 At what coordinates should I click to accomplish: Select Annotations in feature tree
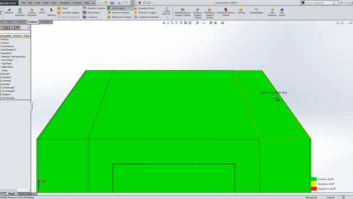click(7, 46)
